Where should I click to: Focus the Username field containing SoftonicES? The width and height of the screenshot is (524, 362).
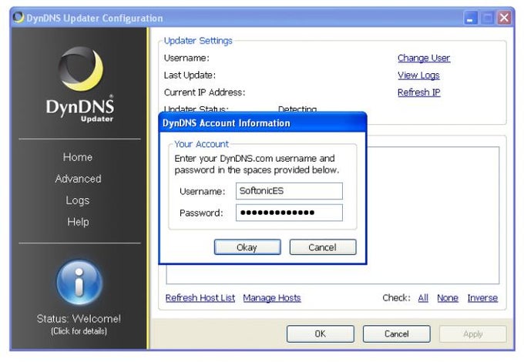pos(289,191)
